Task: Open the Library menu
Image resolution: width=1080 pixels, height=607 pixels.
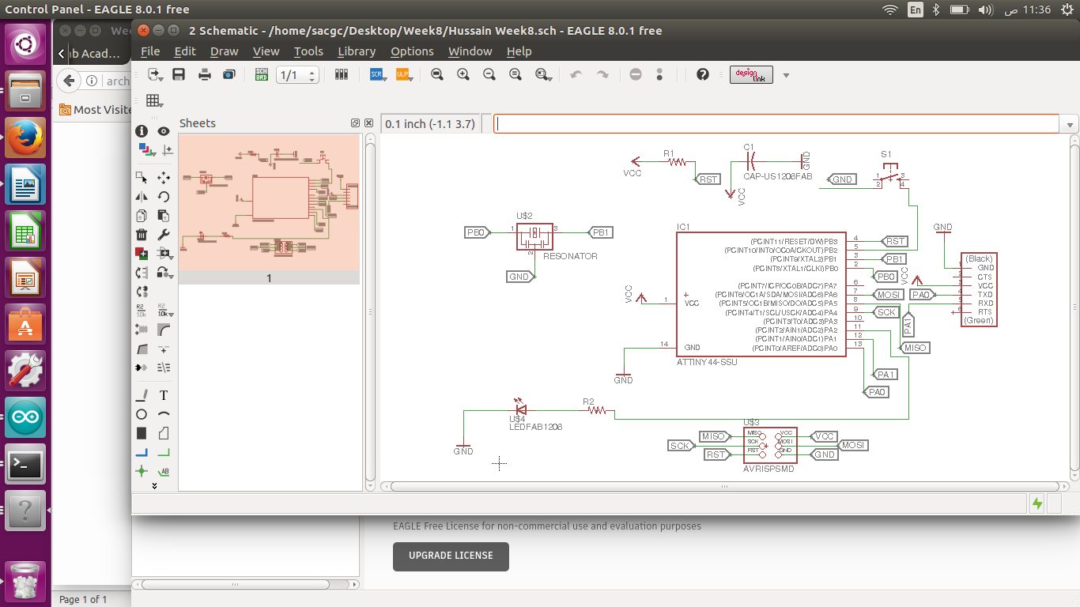Action: click(357, 51)
